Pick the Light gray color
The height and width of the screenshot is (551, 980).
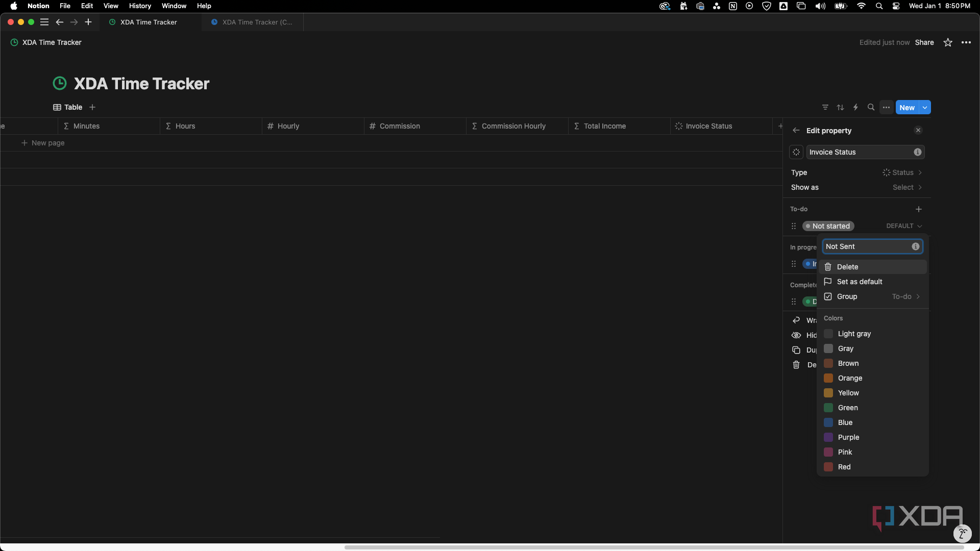point(872,334)
